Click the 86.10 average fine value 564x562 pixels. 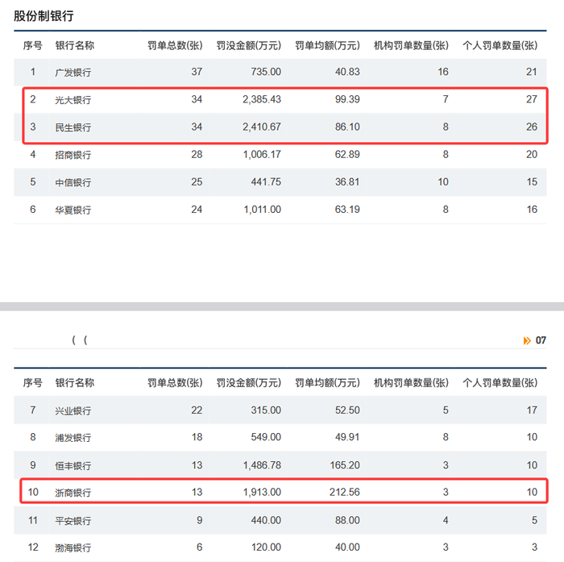[x=347, y=127]
